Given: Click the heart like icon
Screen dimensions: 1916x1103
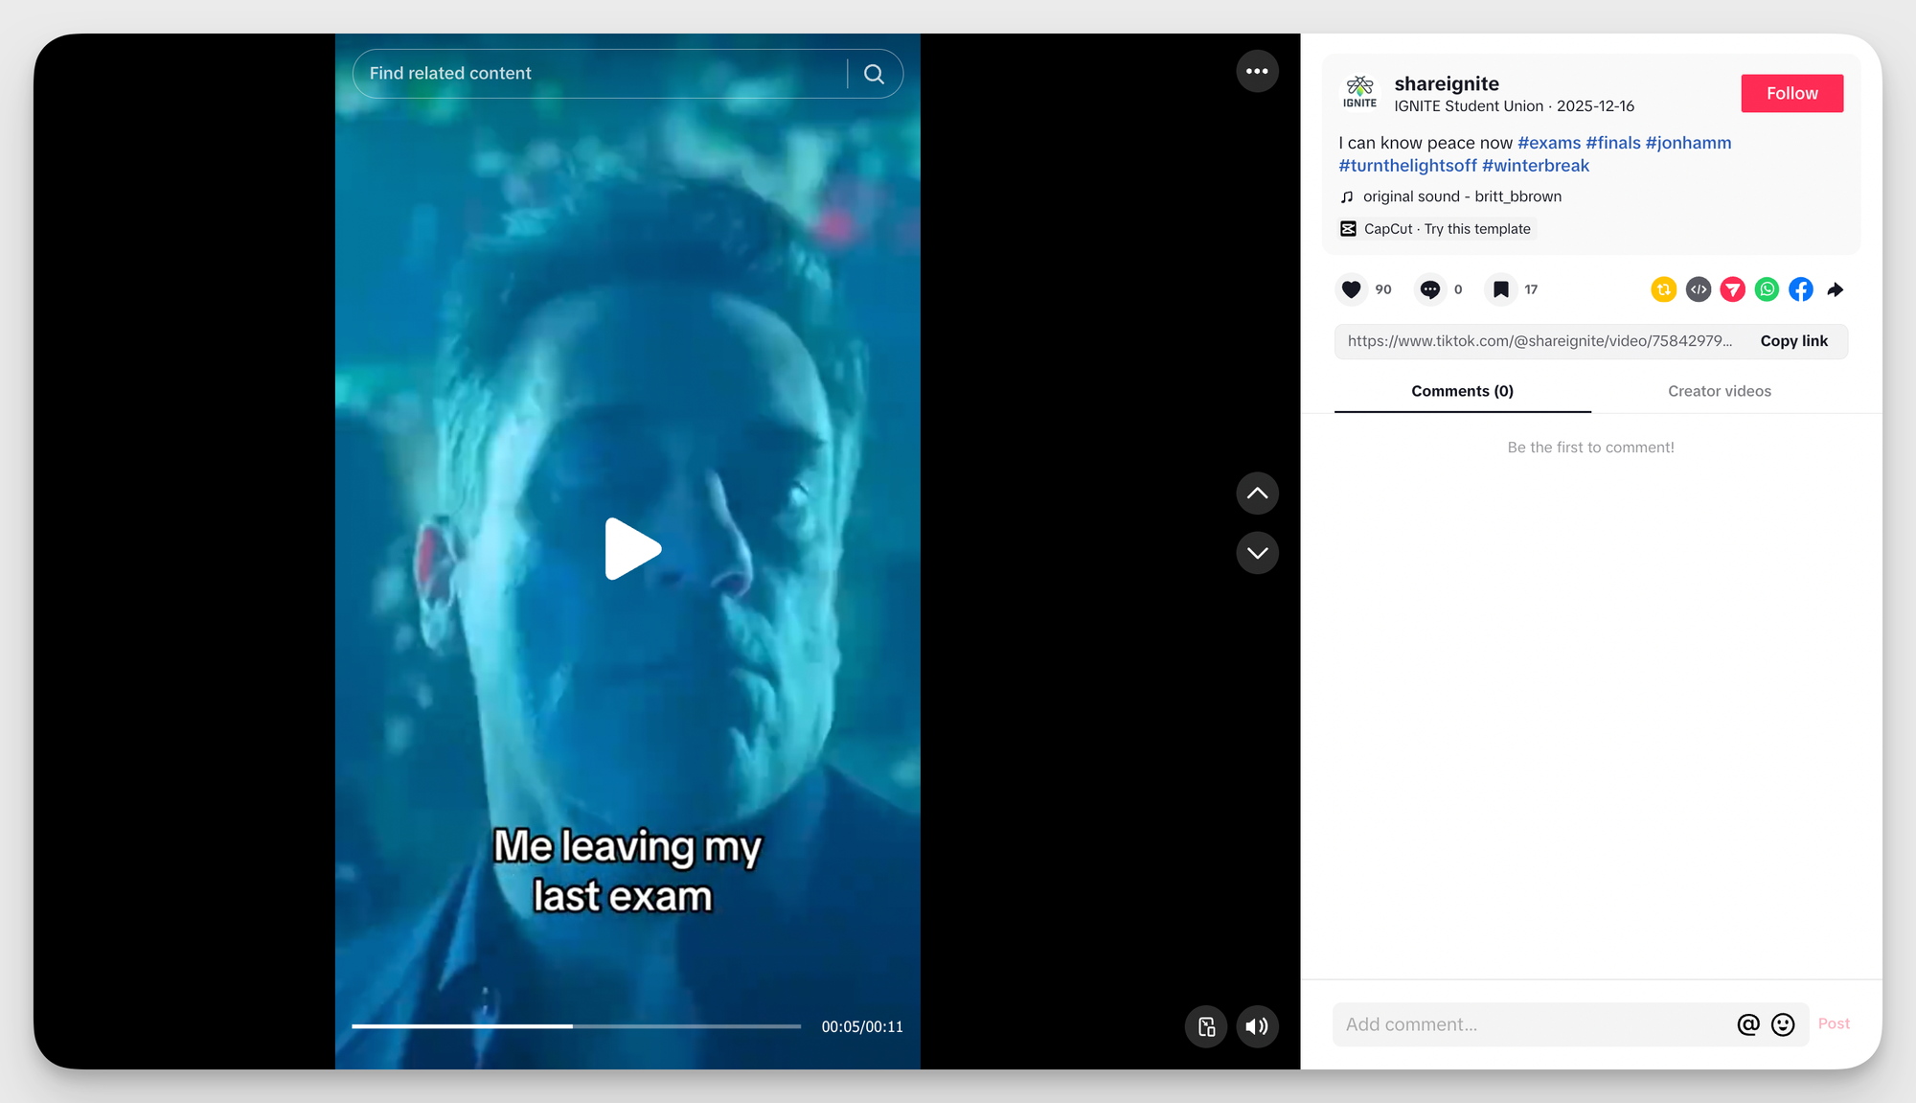Looking at the screenshot, I should tap(1351, 289).
